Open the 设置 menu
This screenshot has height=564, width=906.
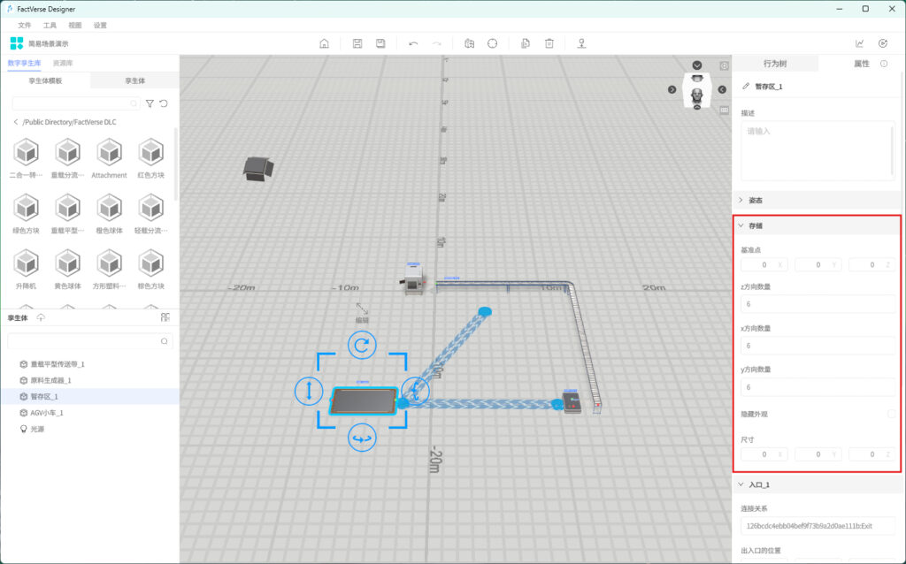(101, 26)
